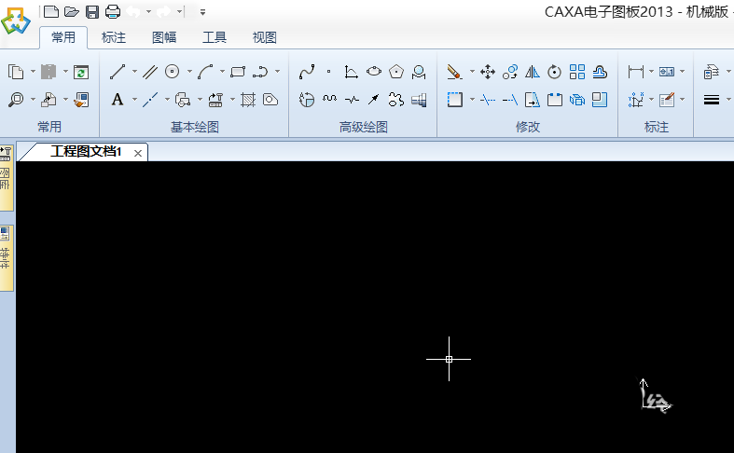Create a new document via blank page icon
Image resolution: width=734 pixels, height=453 pixels.
tap(51, 12)
